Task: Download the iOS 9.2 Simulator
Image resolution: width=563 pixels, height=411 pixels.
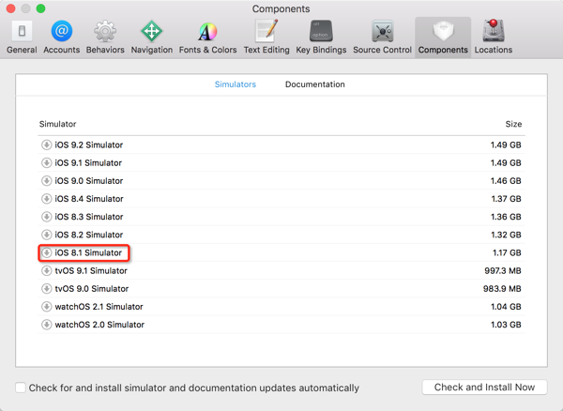Action: click(46, 145)
